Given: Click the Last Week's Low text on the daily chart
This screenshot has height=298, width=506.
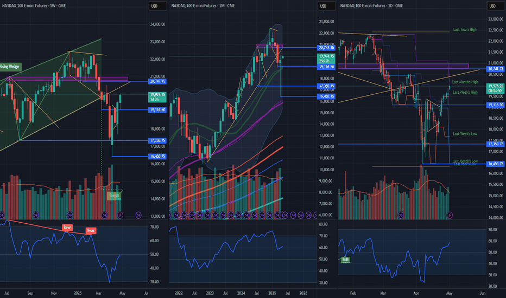Looking at the screenshot, I should [465, 134].
